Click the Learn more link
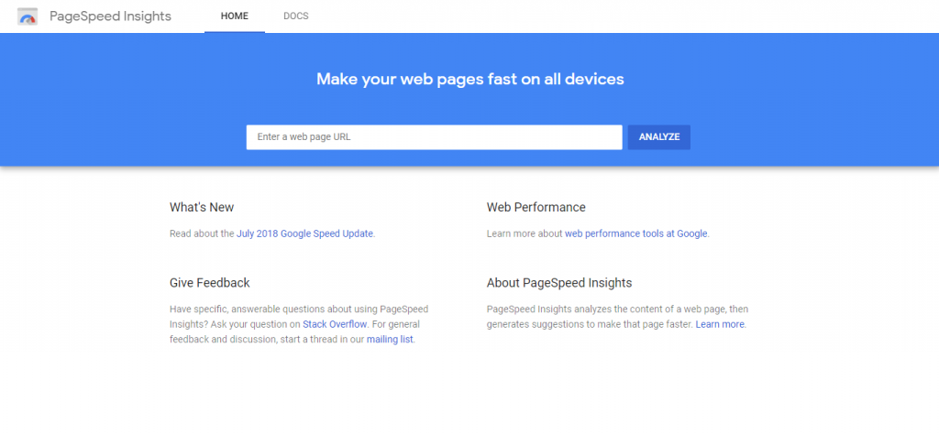939x434 pixels. (720, 324)
